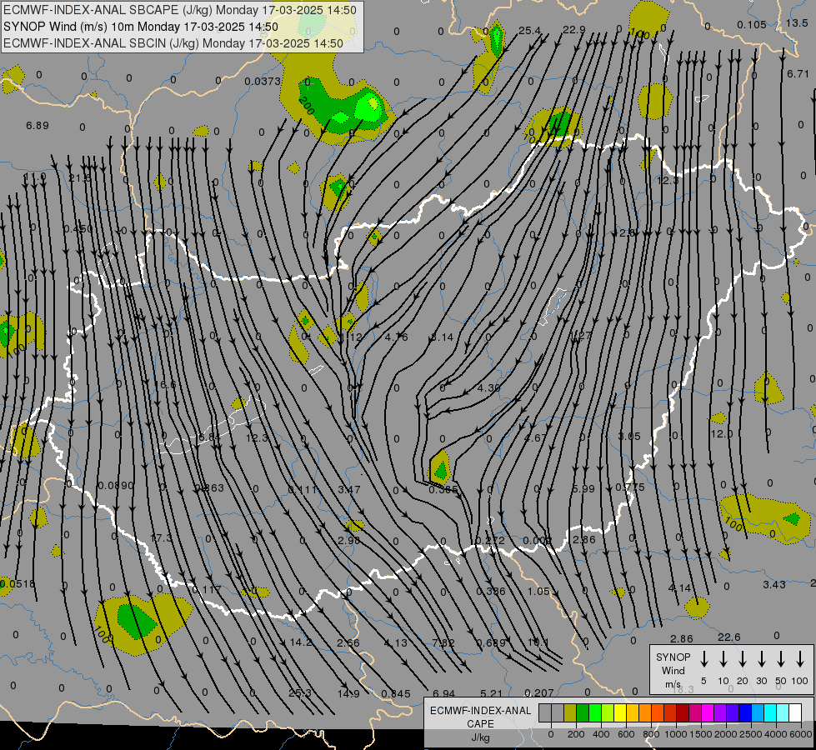Click the '3.47' value on the map
This screenshot has width=816, height=750.
coord(349,489)
